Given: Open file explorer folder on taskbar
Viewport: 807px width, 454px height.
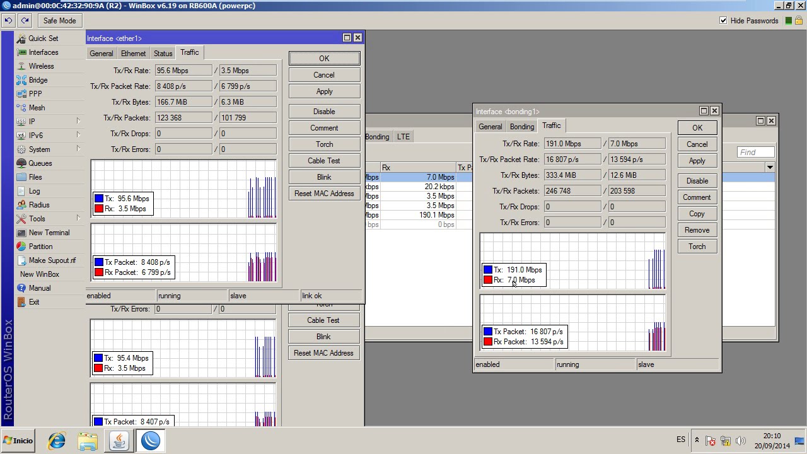Looking at the screenshot, I should click(x=88, y=441).
